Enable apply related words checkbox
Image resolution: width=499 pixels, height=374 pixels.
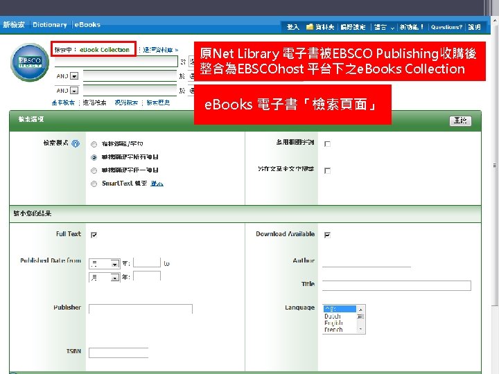click(327, 144)
